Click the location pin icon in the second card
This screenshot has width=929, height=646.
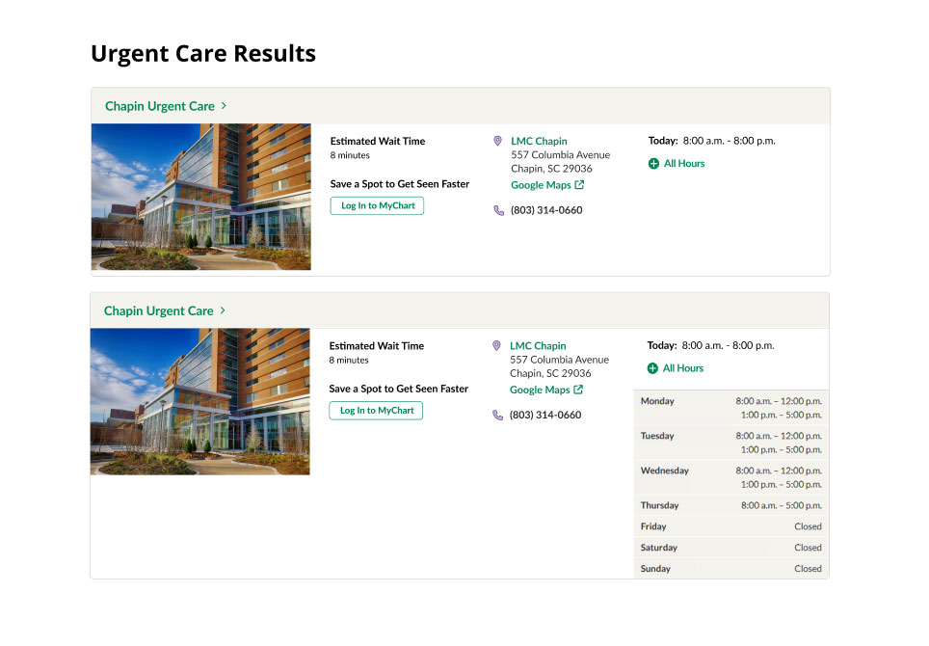pyautogui.click(x=495, y=345)
